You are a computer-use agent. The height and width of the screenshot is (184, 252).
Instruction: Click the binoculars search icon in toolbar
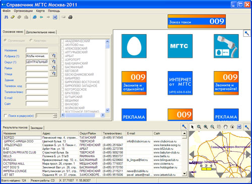pos(6,17)
